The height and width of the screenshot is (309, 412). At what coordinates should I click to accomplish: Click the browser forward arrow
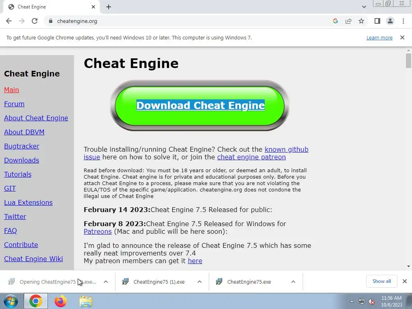(x=22, y=21)
